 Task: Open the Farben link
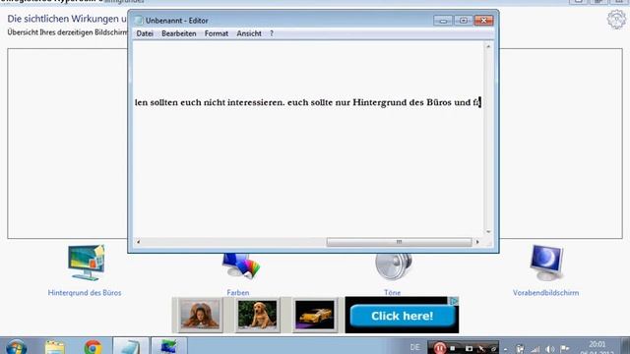point(238,293)
